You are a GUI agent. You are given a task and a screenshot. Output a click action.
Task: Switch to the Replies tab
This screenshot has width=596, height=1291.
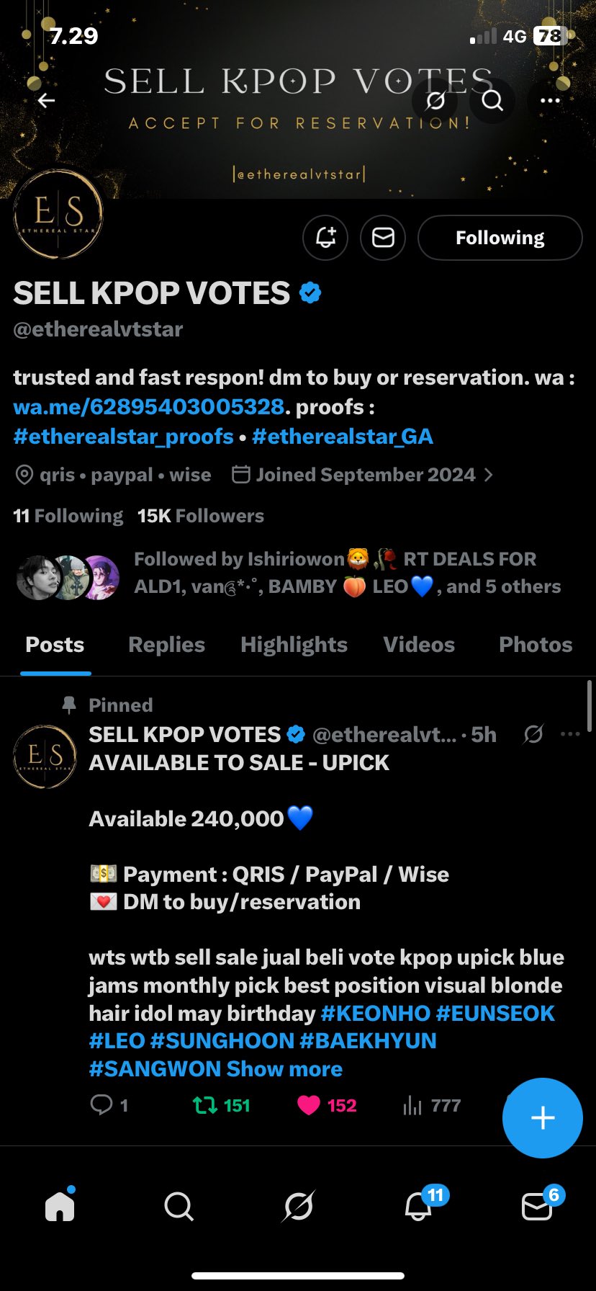tap(166, 645)
